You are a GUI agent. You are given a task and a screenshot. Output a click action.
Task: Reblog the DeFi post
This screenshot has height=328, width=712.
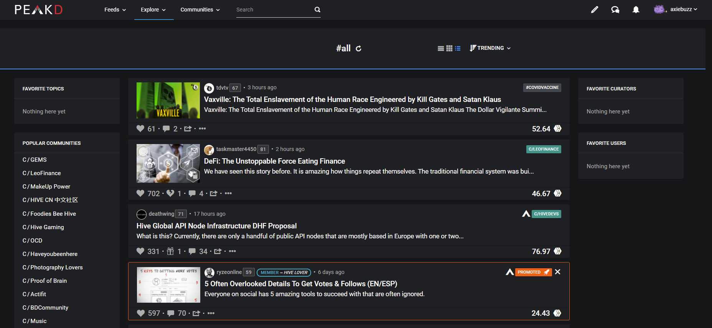coord(214,194)
